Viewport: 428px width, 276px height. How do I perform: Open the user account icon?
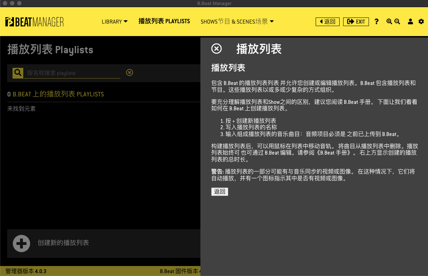[x=410, y=21]
